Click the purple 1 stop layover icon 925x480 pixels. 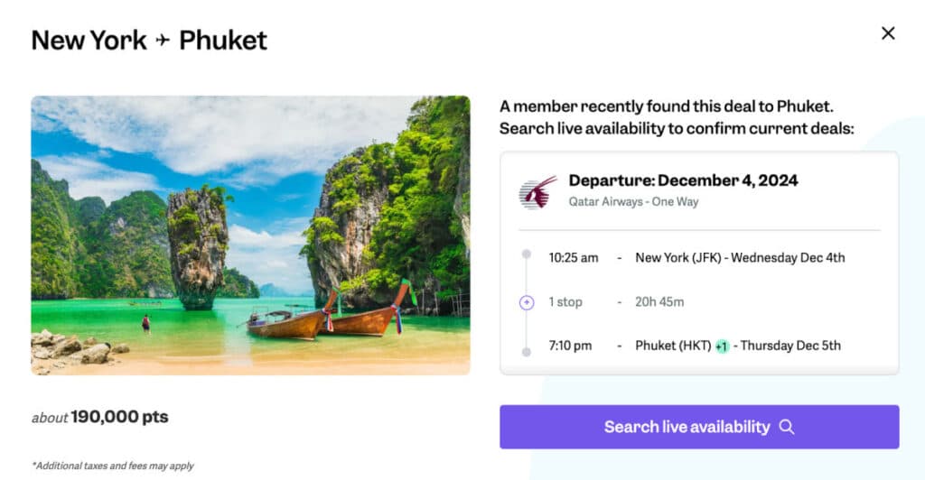pyautogui.click(x=527, y=302)
